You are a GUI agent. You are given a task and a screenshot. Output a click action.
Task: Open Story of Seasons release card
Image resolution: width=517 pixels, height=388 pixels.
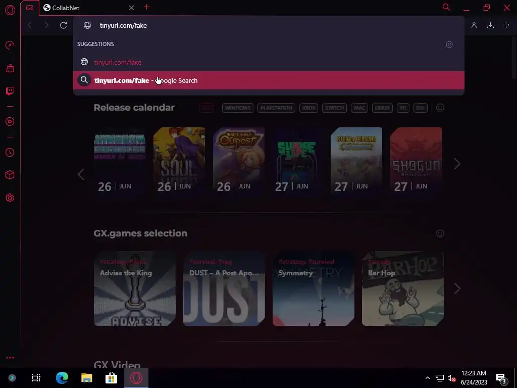356,162
